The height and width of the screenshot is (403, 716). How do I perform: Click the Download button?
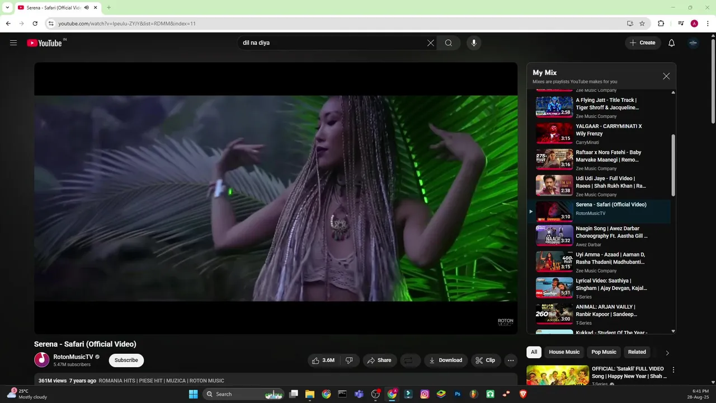pyautogui.click(x=446, y=360)
